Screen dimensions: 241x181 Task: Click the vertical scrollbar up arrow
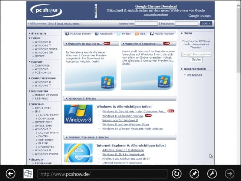tap(238, 6)
